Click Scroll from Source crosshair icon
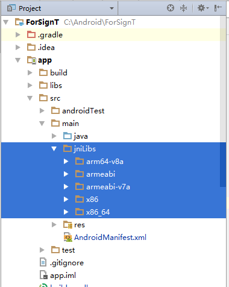Screen dimensions: 229x287 click(x=171, y=8)
